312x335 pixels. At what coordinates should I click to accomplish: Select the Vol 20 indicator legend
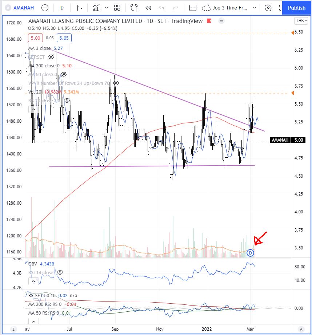coord(35,92)
